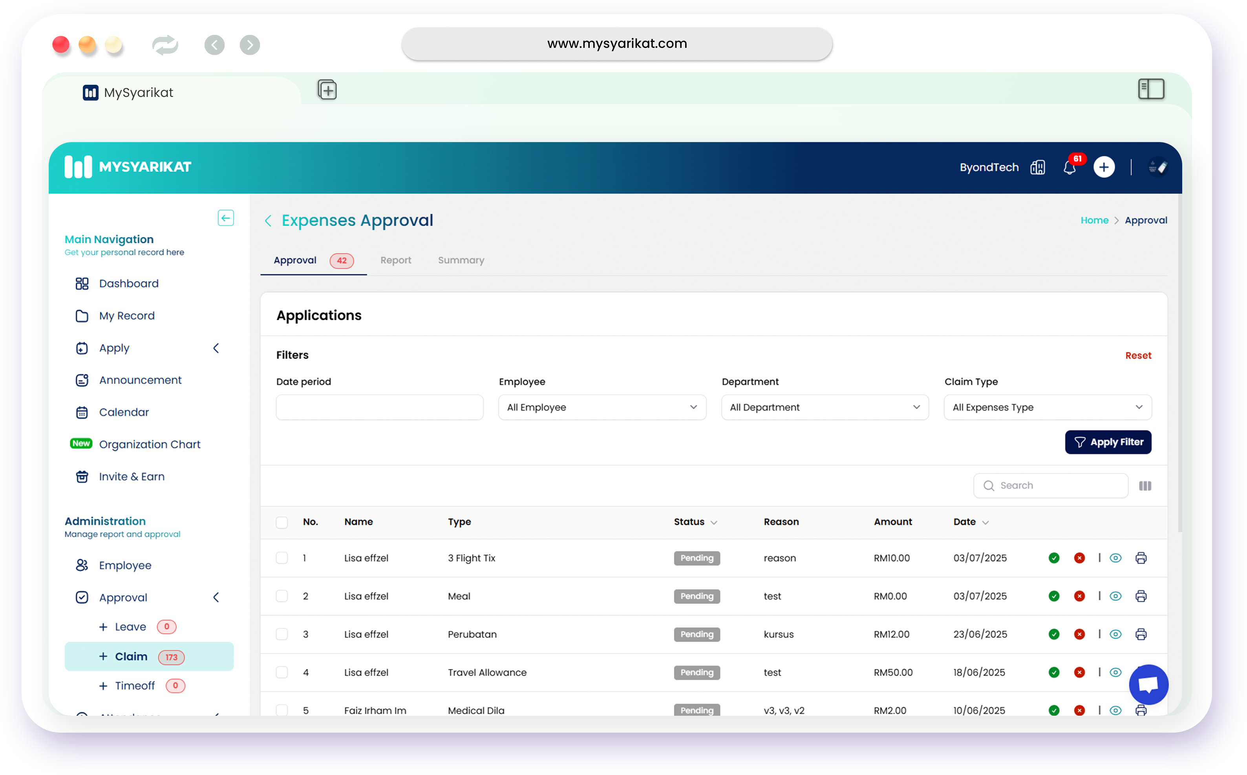Print the 3 Flight Tix claim
The image size is (1247, 775).
(x=1140, y=558)
